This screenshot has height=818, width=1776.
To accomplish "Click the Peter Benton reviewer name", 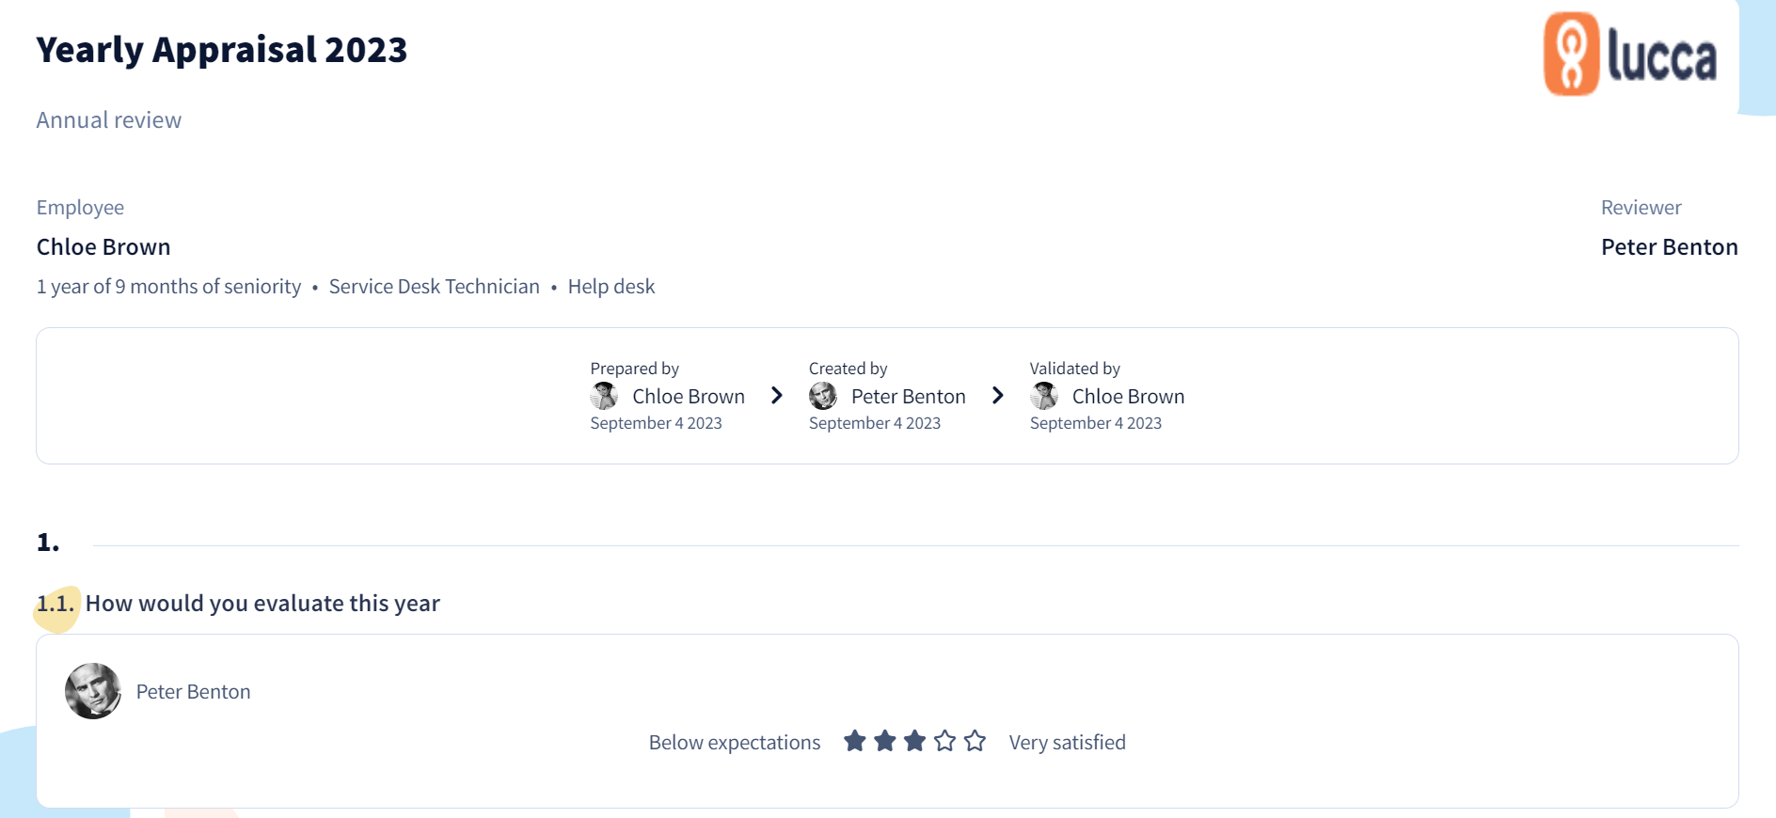I will tap(1670, 247).
